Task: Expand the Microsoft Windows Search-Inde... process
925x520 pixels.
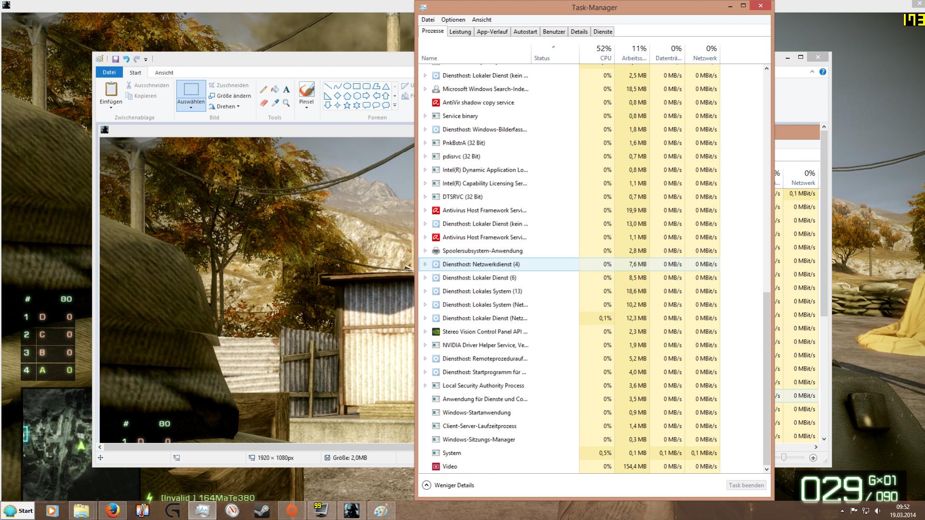Action: [425, 89]
